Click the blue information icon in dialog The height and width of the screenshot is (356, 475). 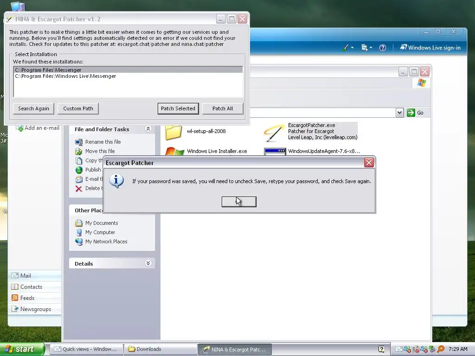[116, 181]
